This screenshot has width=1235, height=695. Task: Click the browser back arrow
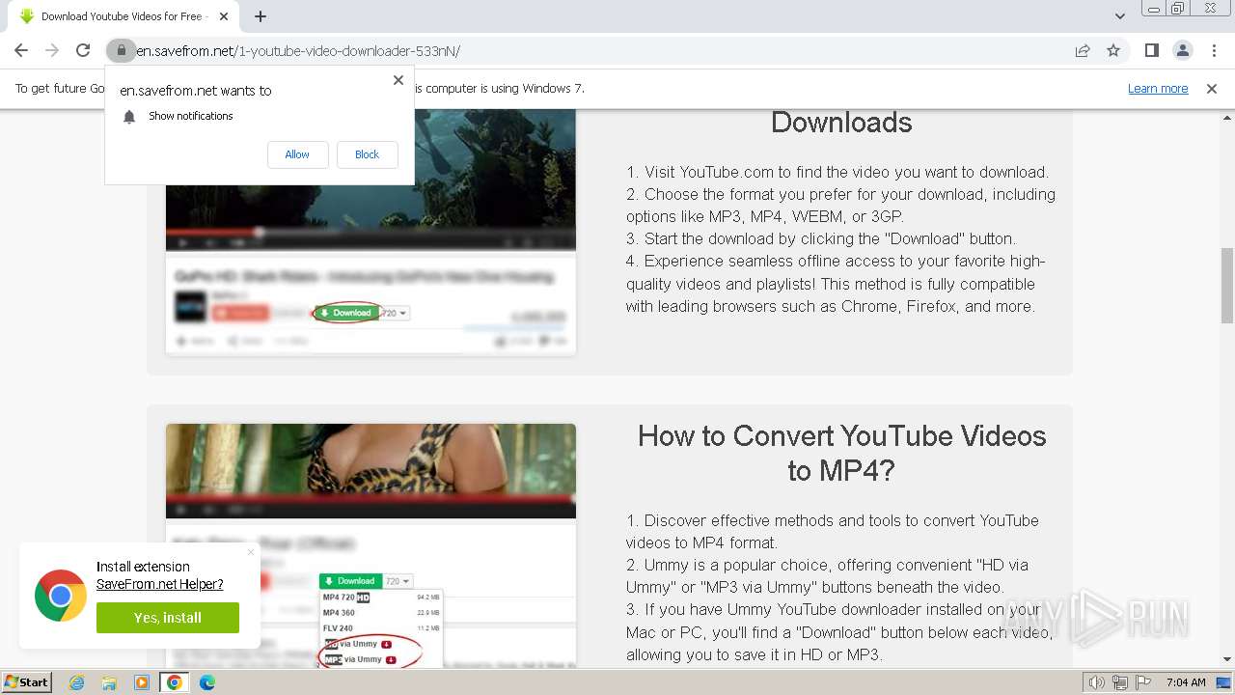pos(21,50)
